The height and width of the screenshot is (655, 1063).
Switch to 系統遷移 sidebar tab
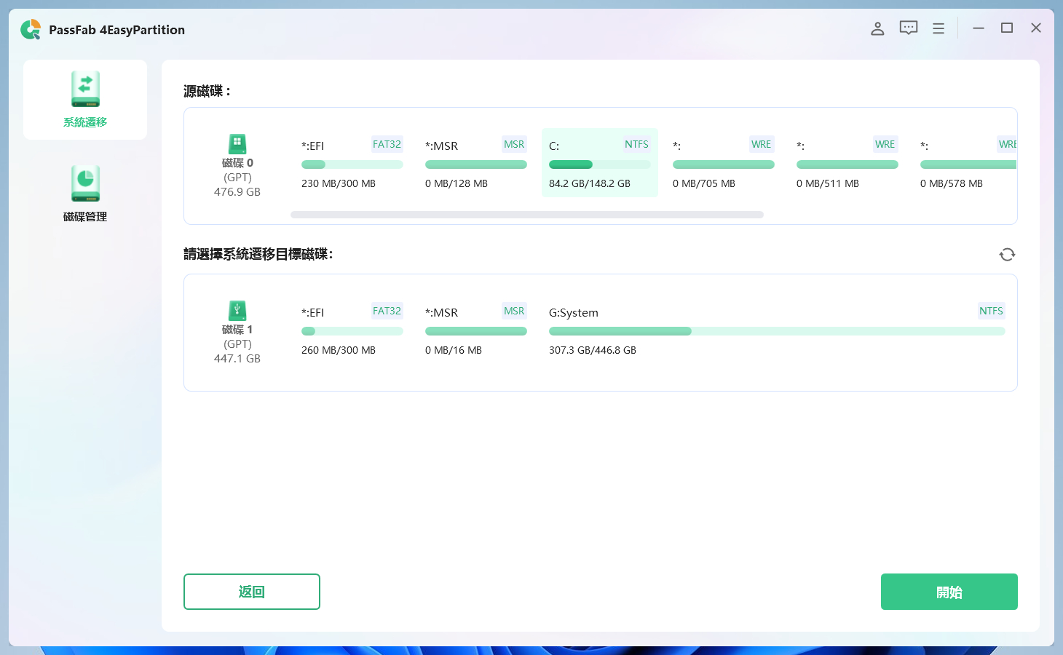coord(85,100)
